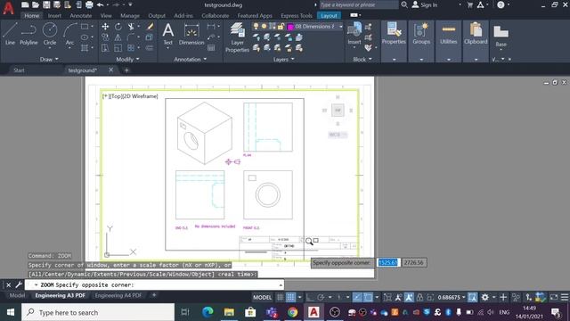
Task: Select the Arc tool
Action: tap(69, 34)
